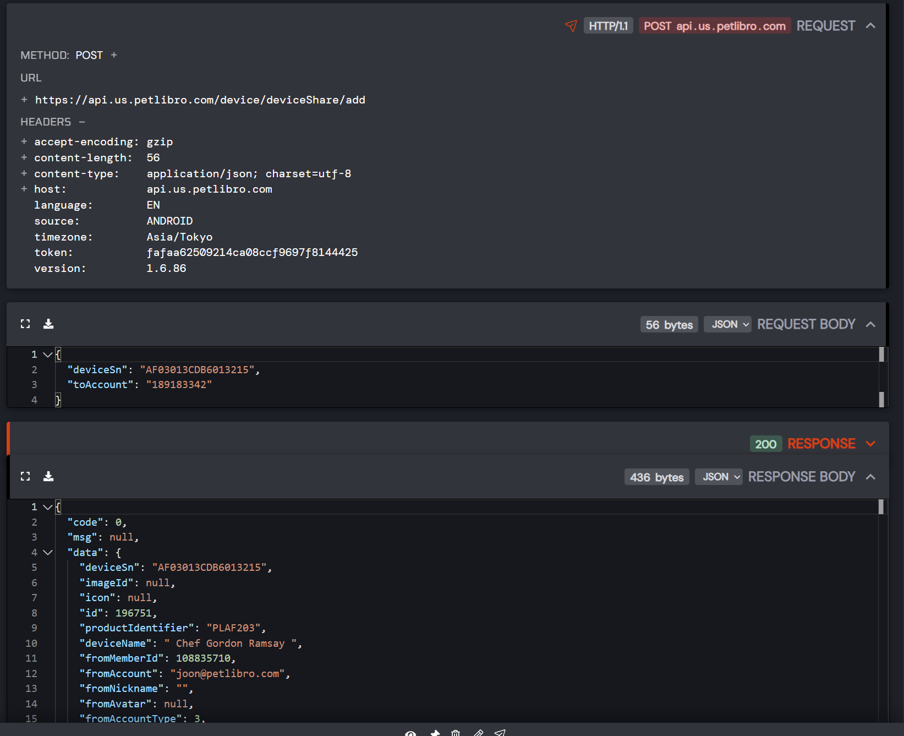
Task: Click the 200 status badge
Action: pyautogui.click(x=765, y=444)
